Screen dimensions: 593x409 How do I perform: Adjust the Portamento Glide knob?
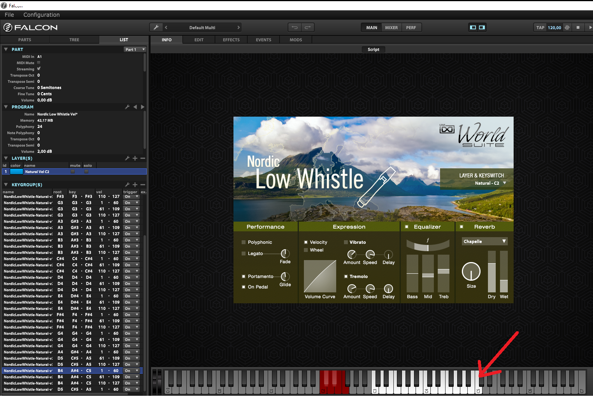(285, 276)
